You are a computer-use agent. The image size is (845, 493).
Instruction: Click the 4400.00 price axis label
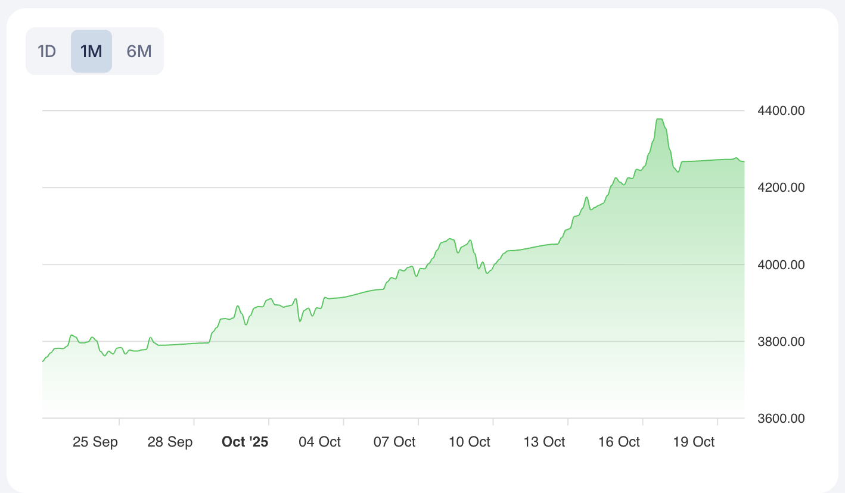(779, 111)
